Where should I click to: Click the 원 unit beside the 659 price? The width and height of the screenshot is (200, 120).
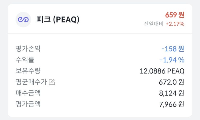point(181,15)
